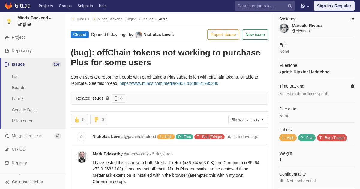Click the Registry disk icon
The width and height of the screenshot is (360, 189).
[7, 163]
